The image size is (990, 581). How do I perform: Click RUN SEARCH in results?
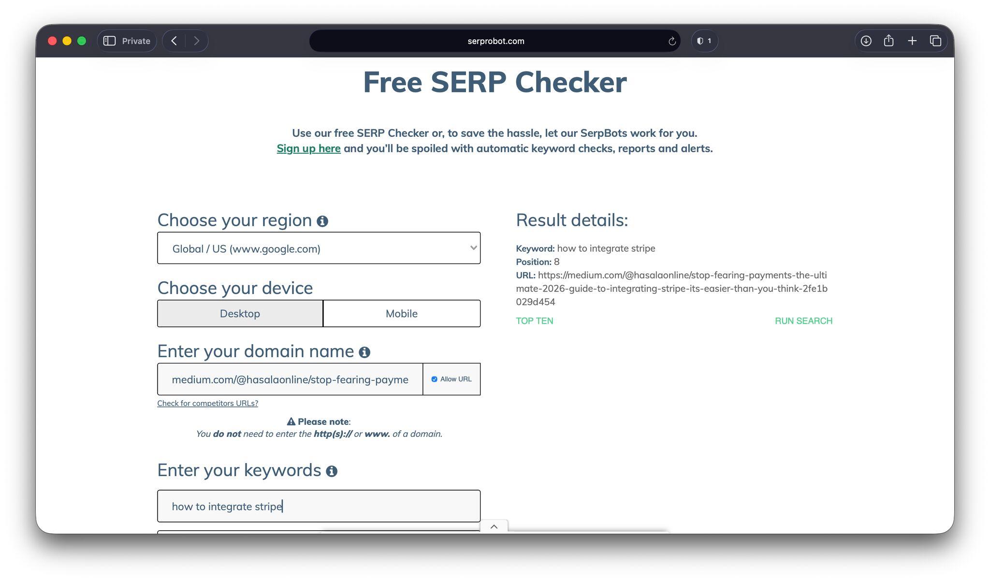tap(803, 321)
